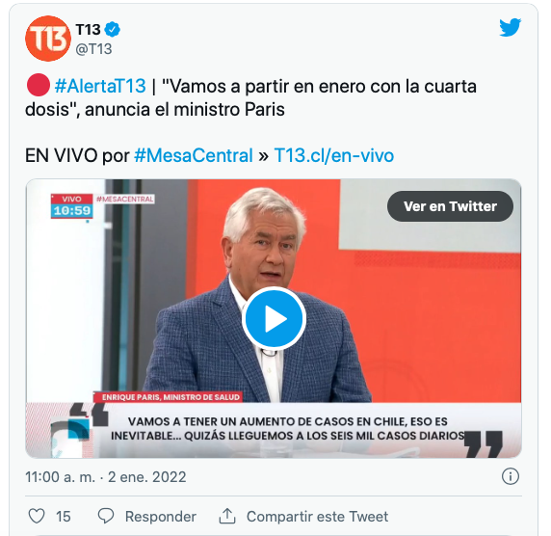Click the blue verified badge
The height and width of the screenshot is (536, 551).
[x=113, y=29]
